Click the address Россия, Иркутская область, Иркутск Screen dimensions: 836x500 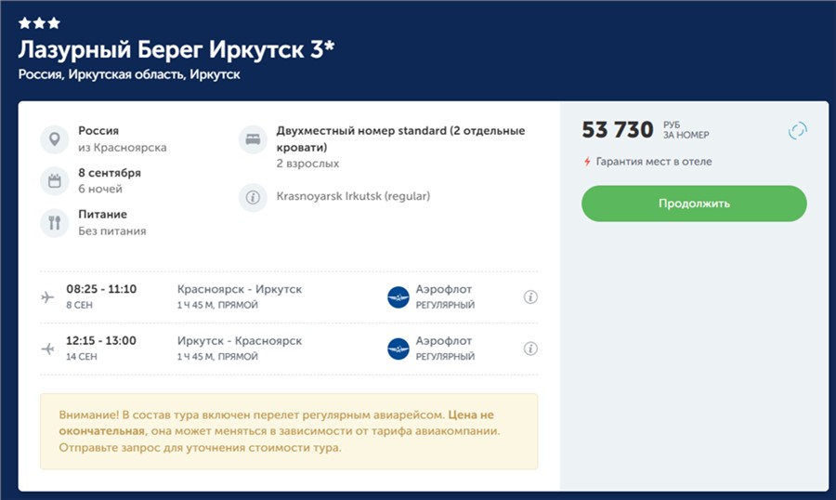pyautogui.click(x=129, y=74)
